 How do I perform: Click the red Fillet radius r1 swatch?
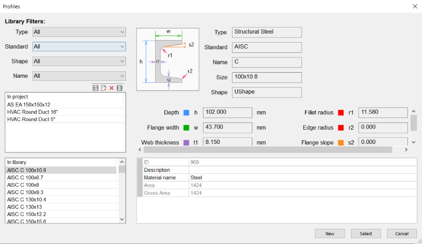341,112
